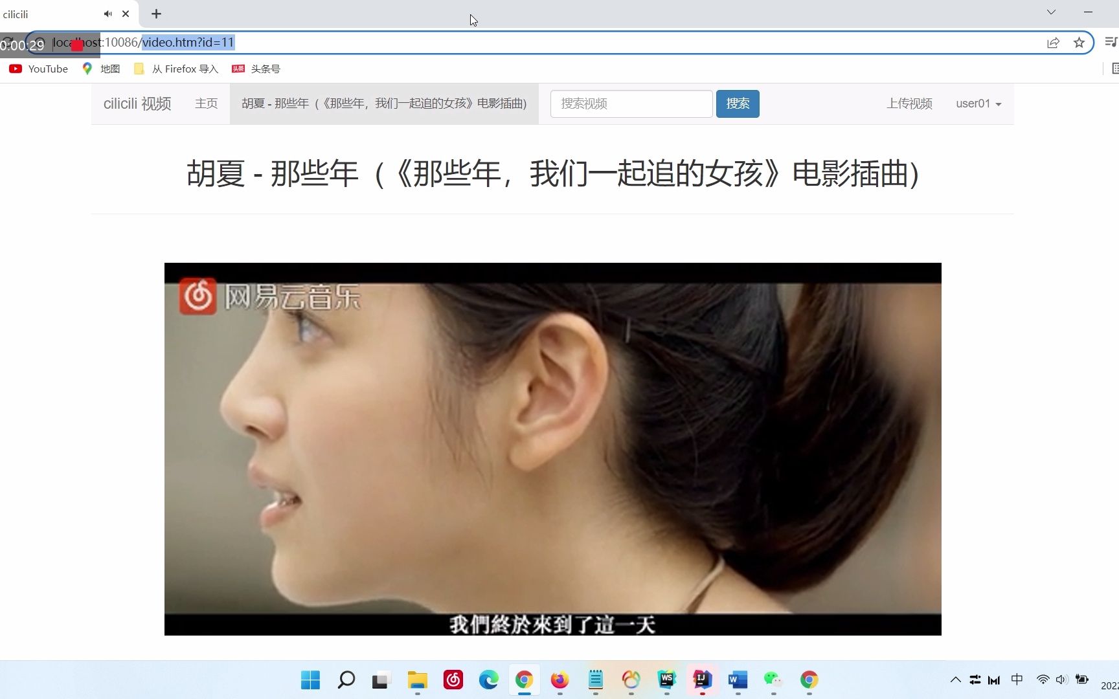Mute the cilicili tab audio
The image size is (1119, 699).
coord(107,14)
